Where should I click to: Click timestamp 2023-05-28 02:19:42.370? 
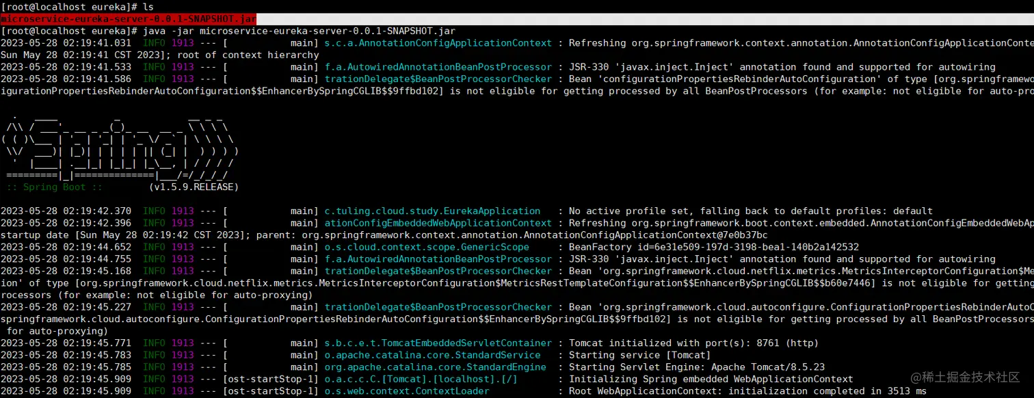(x=66, y=211)
